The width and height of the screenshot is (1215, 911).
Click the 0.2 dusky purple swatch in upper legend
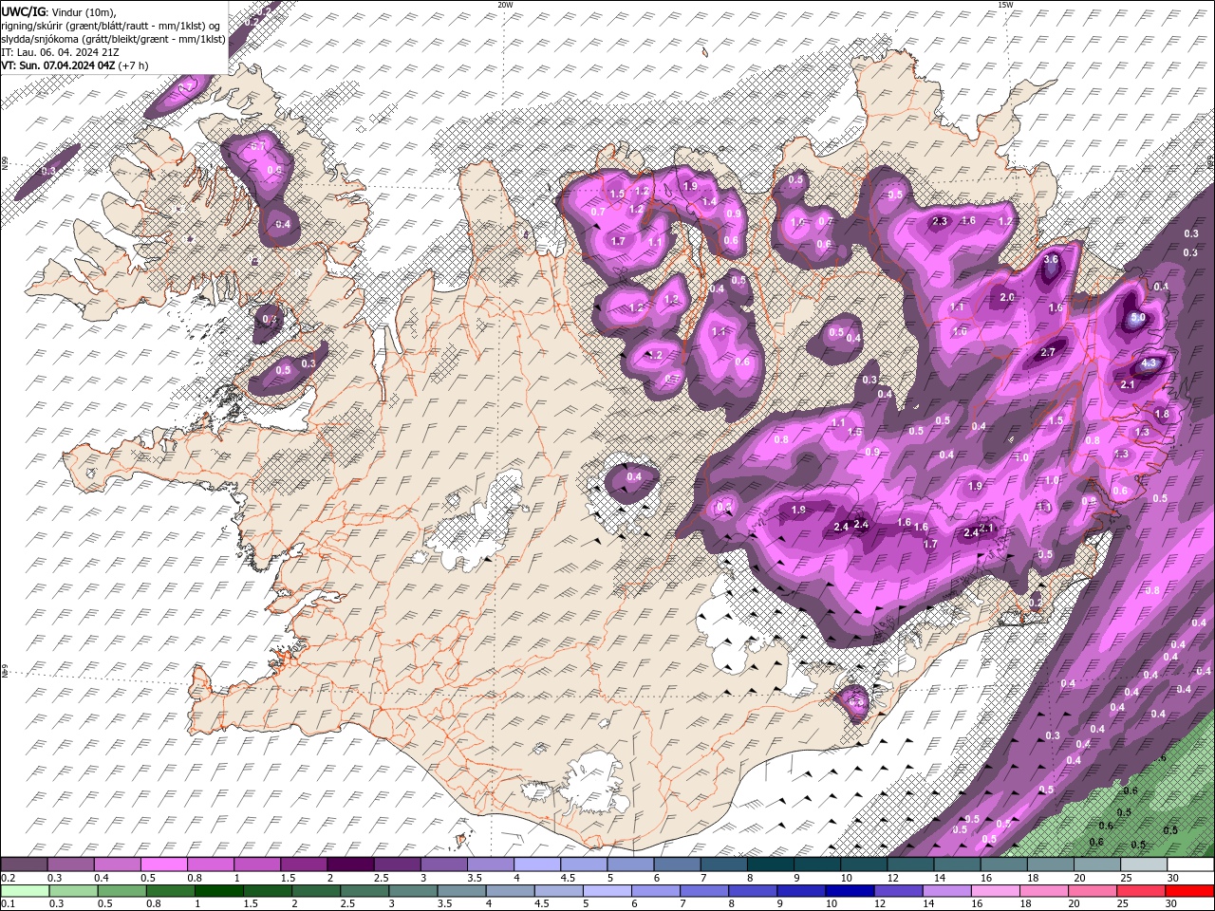(24, 865)
